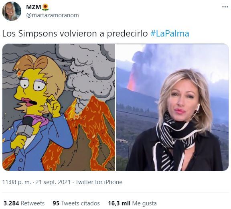231x209 pixels.
Task: Open the Twitter for iPhone source link
Action: point(99,182)
